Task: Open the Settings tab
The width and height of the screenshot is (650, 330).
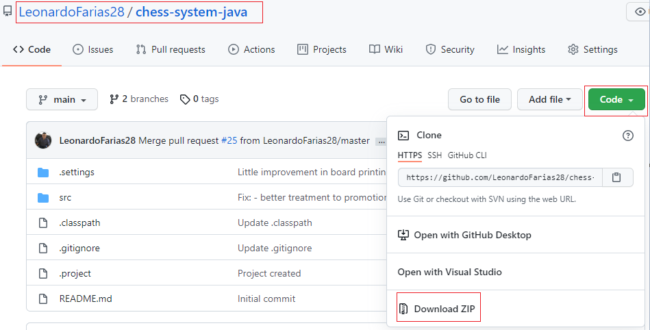Action: coord(592,49)
